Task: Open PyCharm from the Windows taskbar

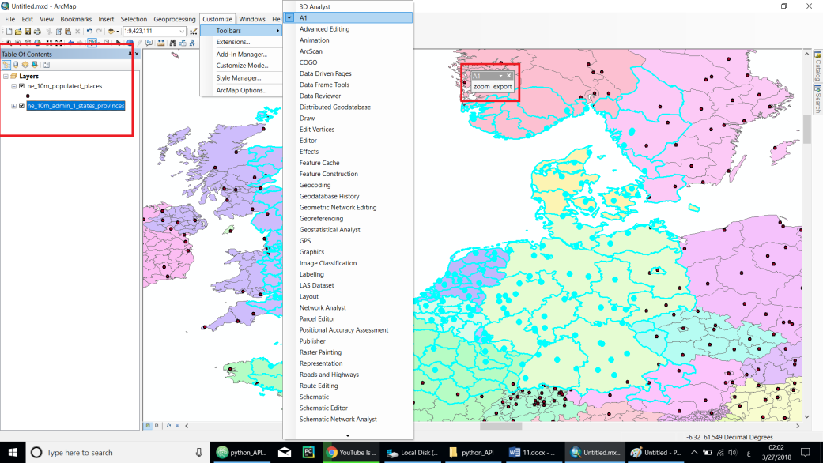Action: [x=308, y=453]
